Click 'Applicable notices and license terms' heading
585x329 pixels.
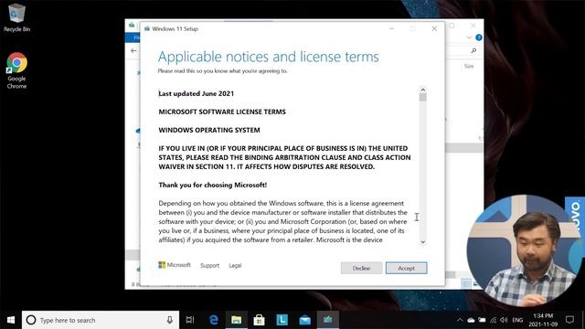268,57
